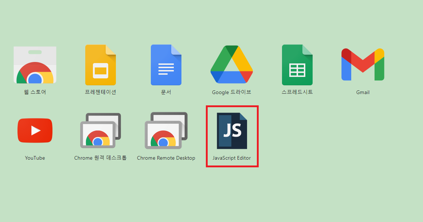Open the Google 드라이브 icon
The image size is (423, 222).
coord(231,64)
